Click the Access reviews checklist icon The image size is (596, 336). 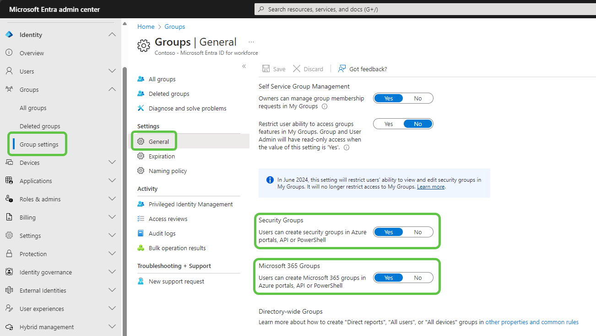click(x=141, y=219)
